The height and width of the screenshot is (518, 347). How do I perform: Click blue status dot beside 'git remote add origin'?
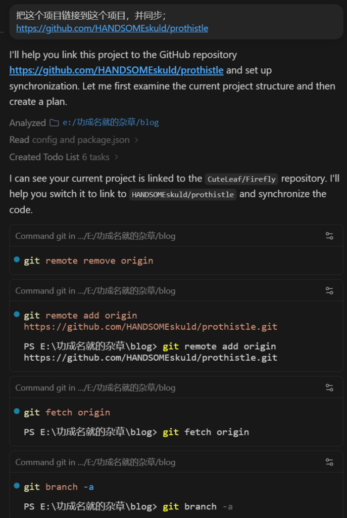pyautogui.click(x=17, y=314)
